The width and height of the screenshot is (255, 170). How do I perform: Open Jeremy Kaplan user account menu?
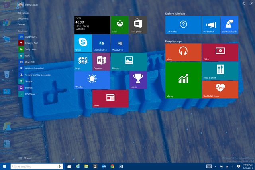pos(27,5)
